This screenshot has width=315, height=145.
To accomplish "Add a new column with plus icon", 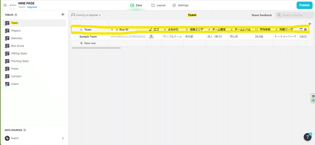I will [x=309, y=24].
